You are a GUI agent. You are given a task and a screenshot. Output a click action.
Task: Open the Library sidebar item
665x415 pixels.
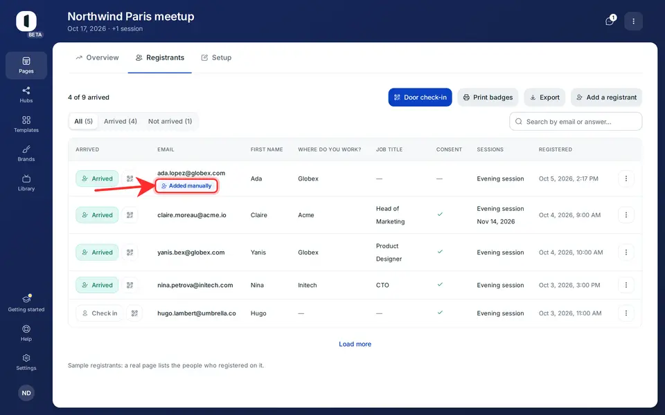(26, 183)
